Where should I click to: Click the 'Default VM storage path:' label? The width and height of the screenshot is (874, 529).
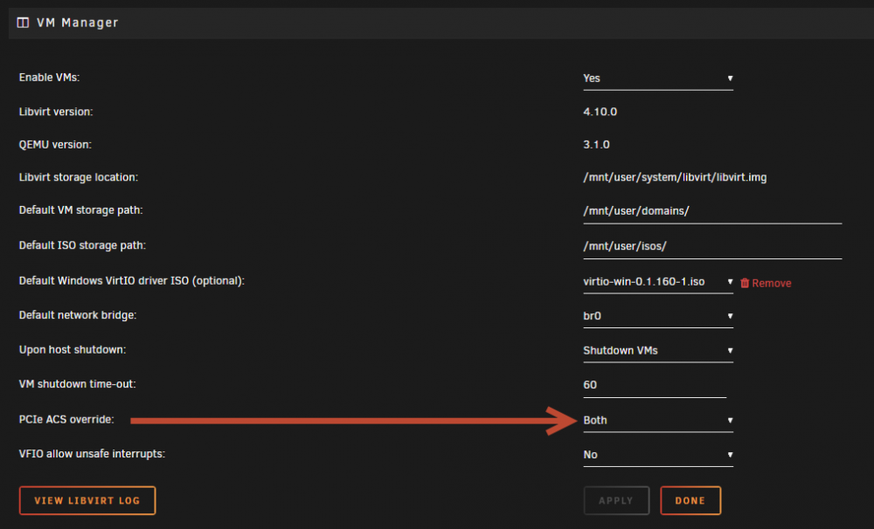80,210
